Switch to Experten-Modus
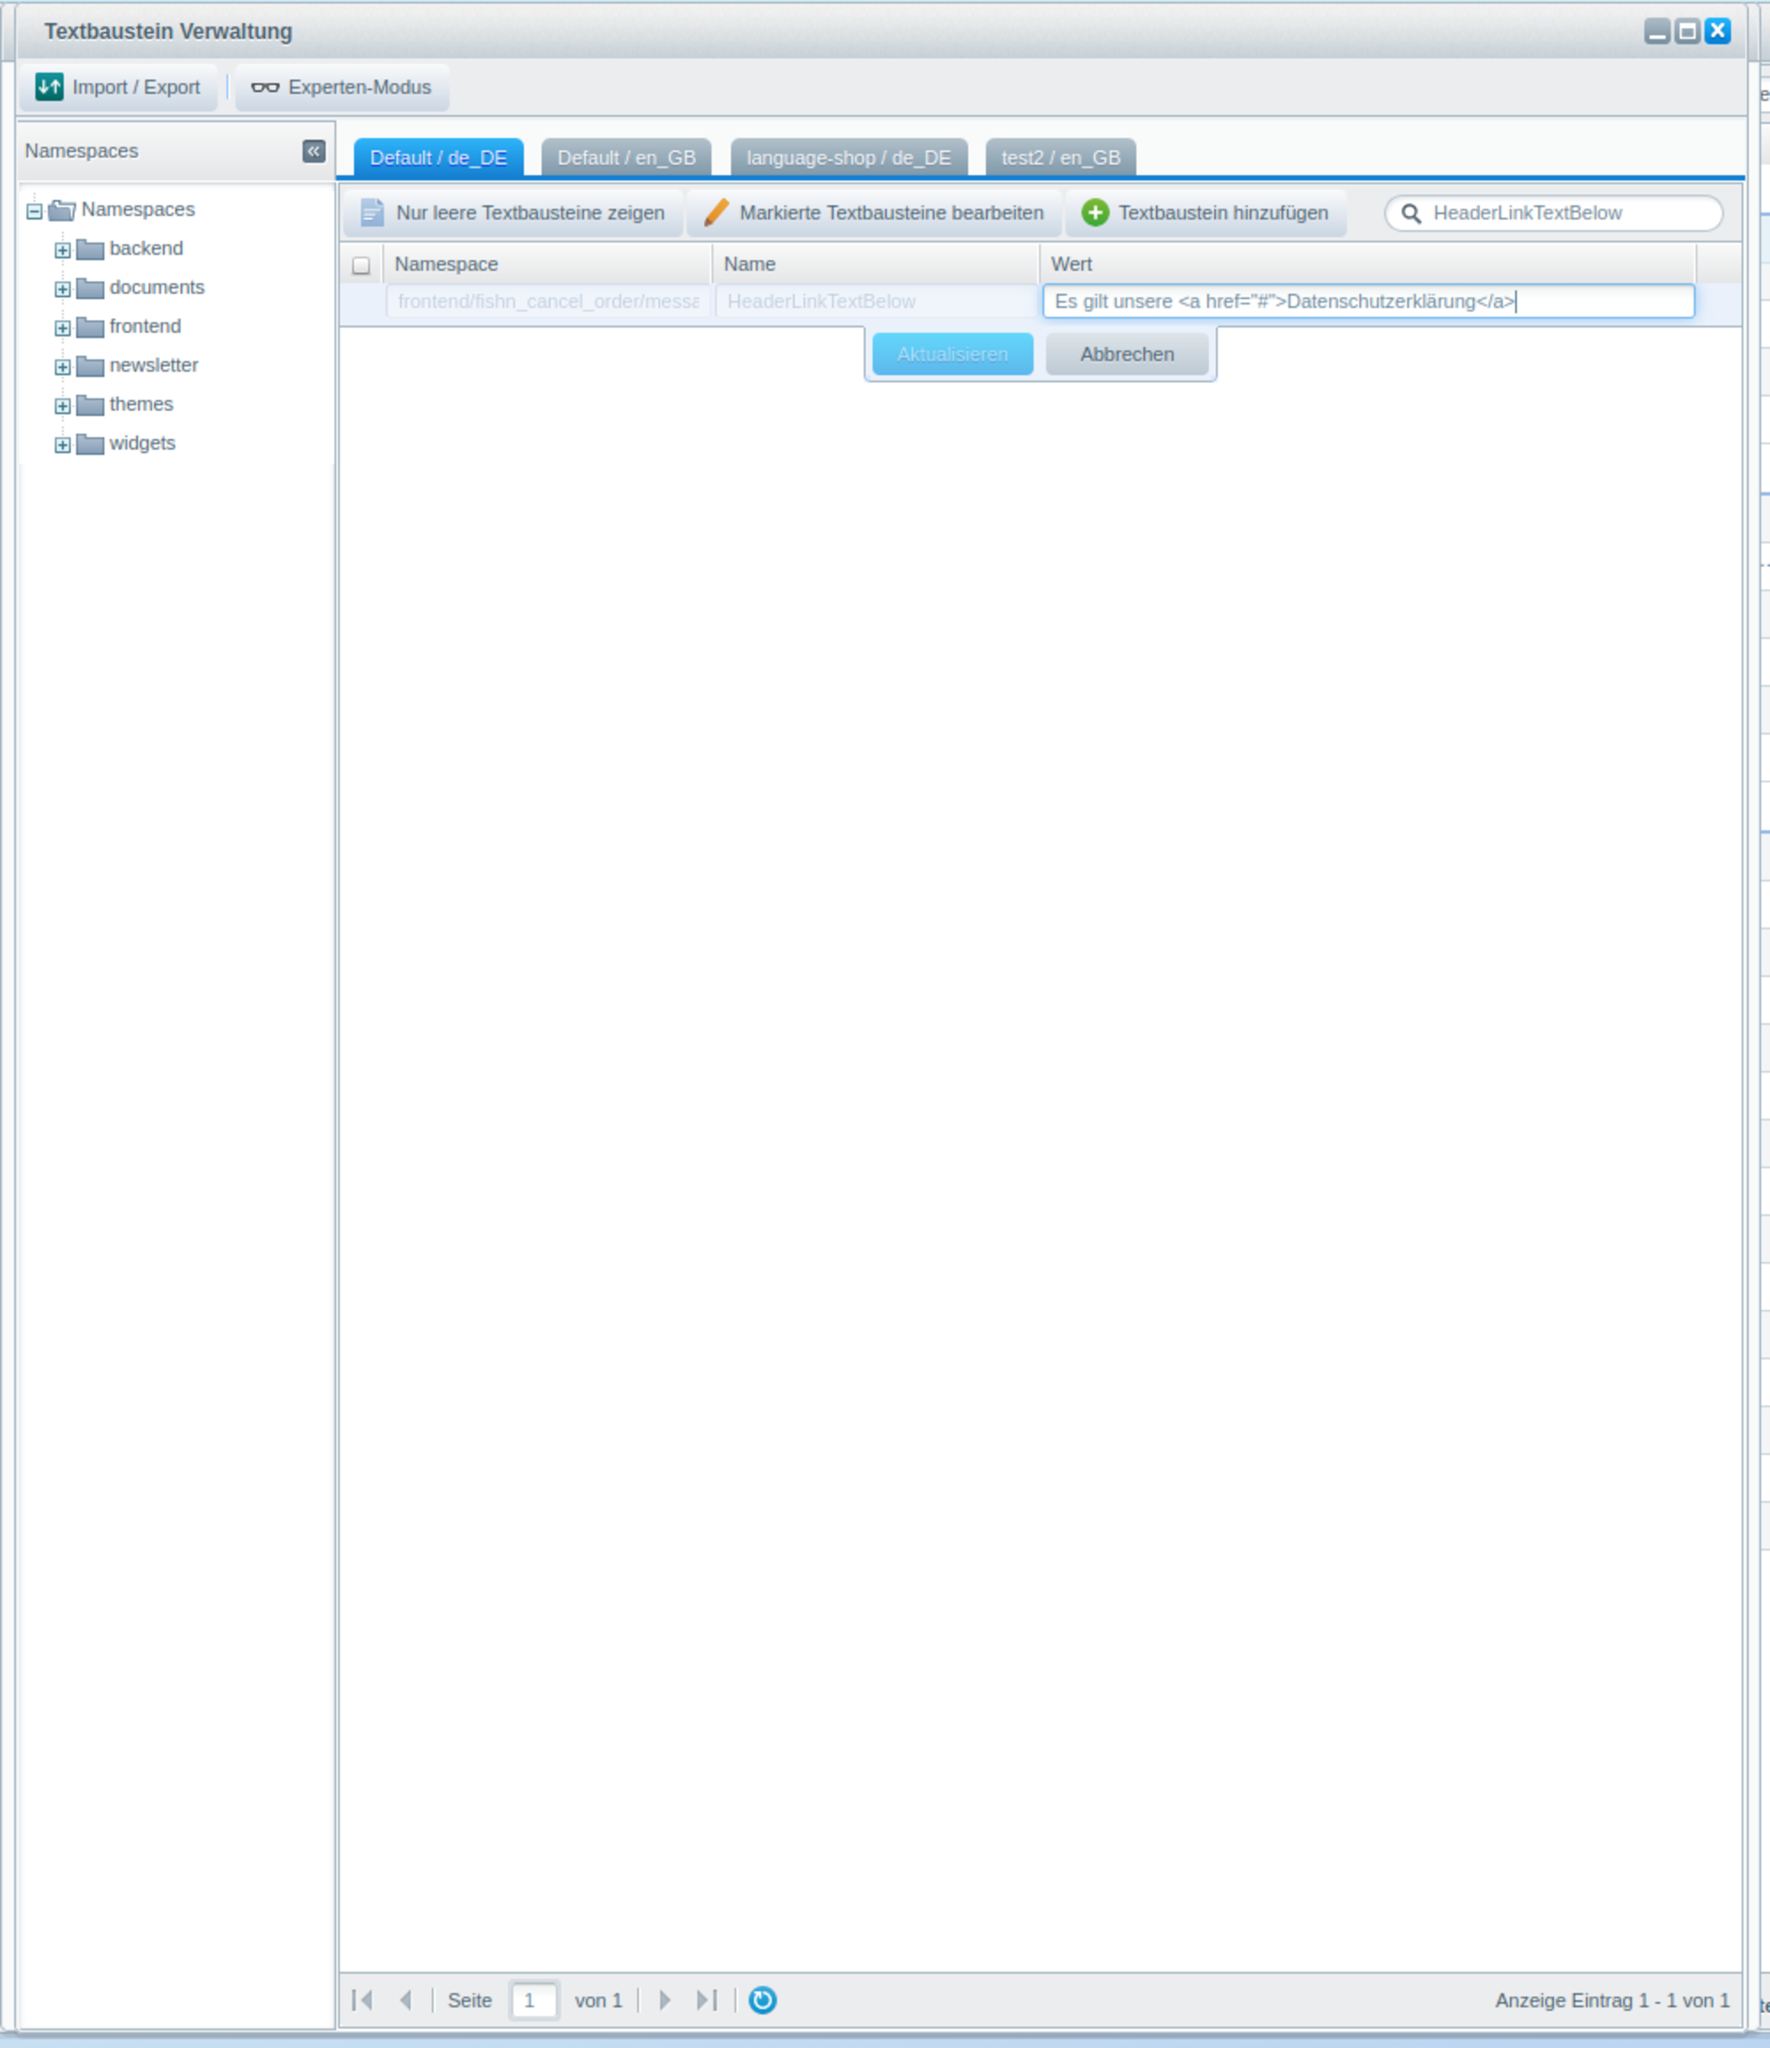Viewport: 1770px width, 2048px height. tap(342, 87)
